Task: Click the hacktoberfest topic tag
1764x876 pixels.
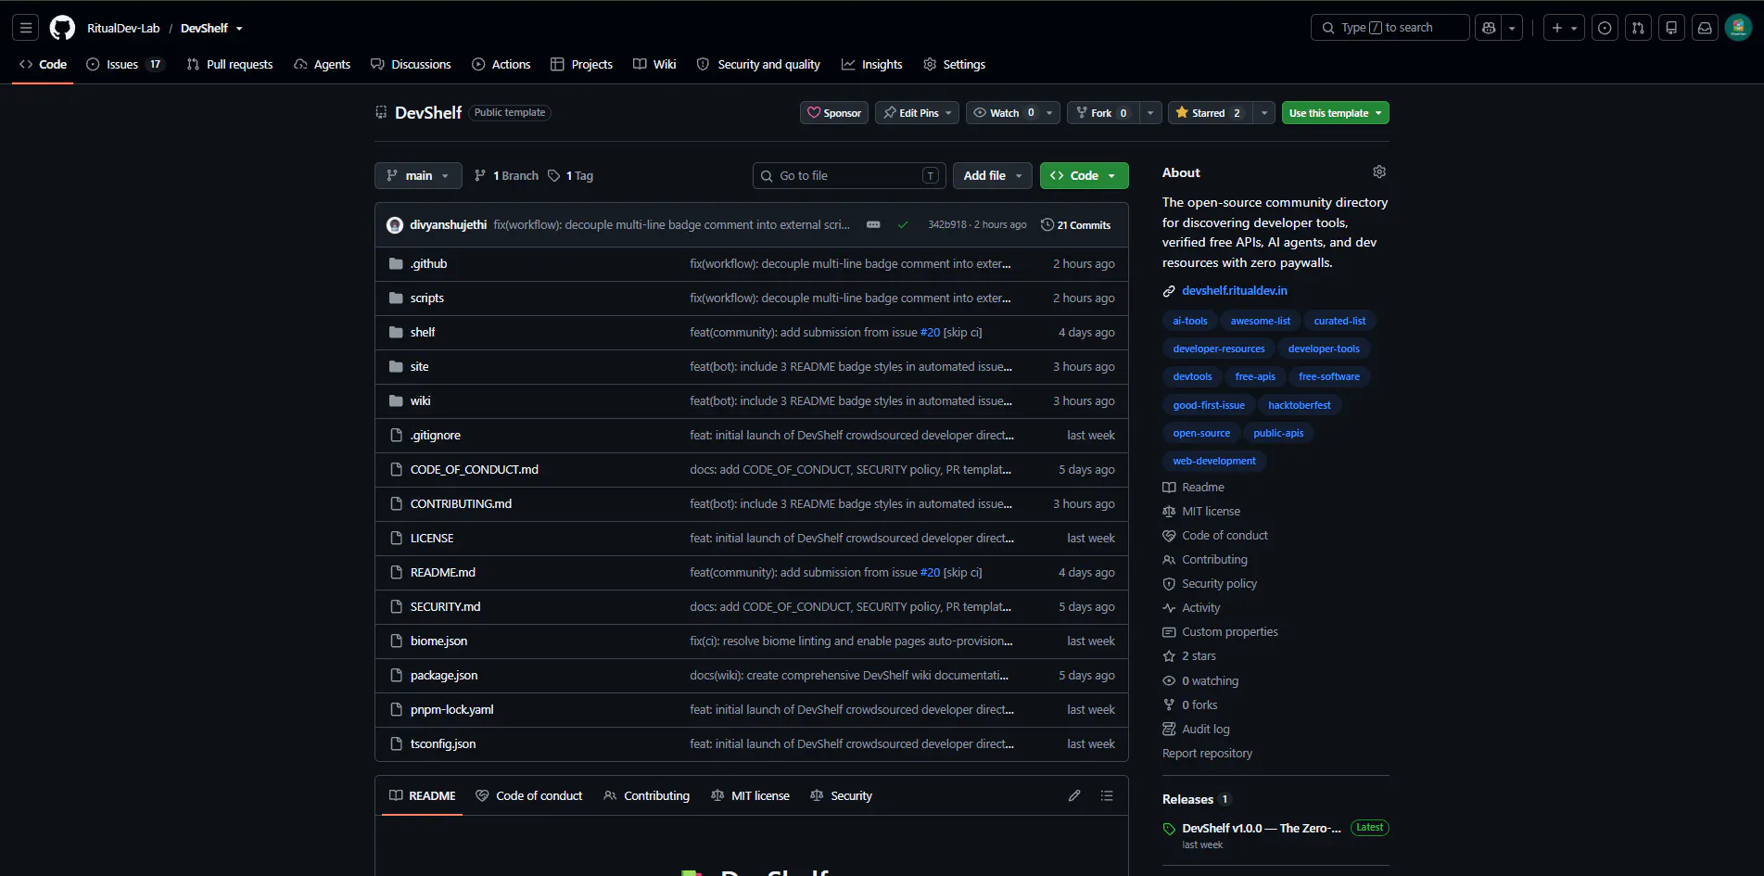Action: coord(1299,405)
